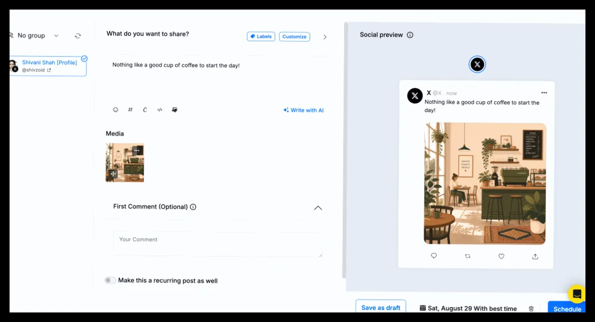
Task: Open the preview post three-dot menu
Action: click(x=544, y=93)
